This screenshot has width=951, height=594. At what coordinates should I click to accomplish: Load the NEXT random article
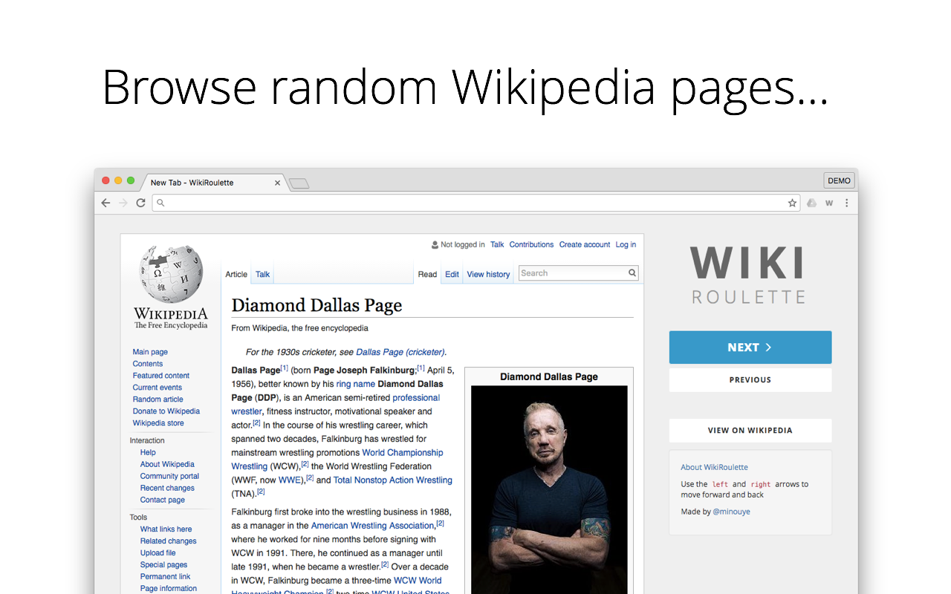coord(750,347)
